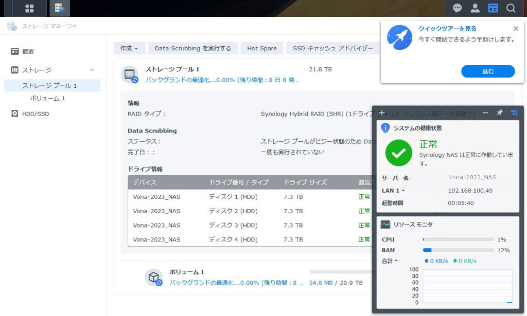Click the green check health status icon
This screenshot has height=316, width=527.
[x=399, y=153]
